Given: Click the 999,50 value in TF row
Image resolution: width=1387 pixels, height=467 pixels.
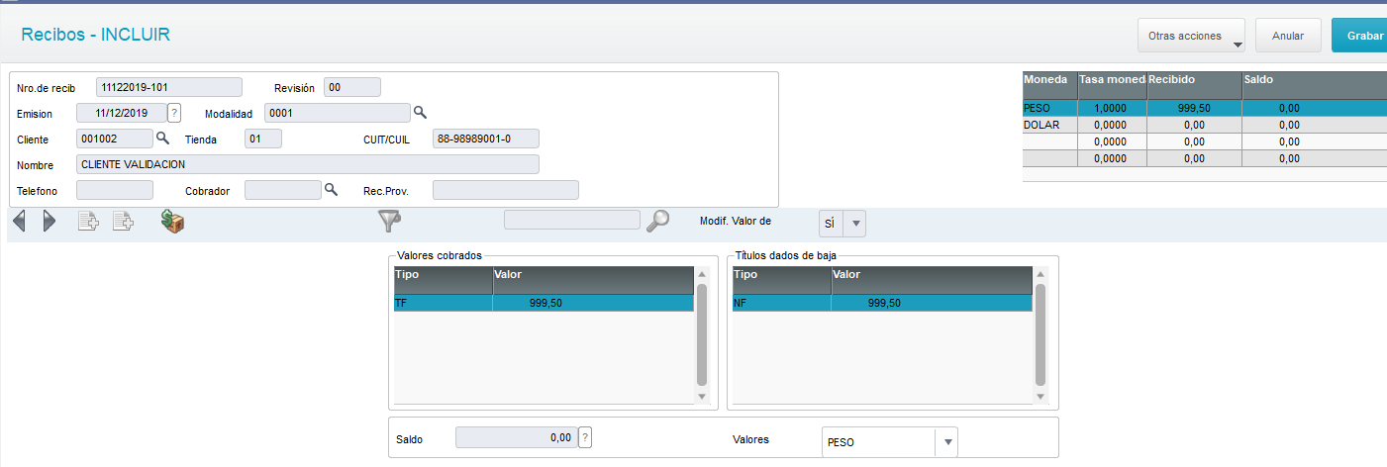Looking at the screenshot, I should [545, 304].
